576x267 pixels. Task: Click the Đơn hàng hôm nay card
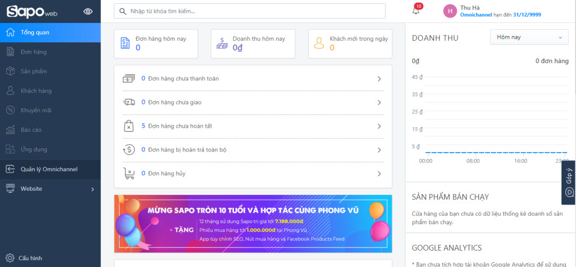tap(156, 44)
